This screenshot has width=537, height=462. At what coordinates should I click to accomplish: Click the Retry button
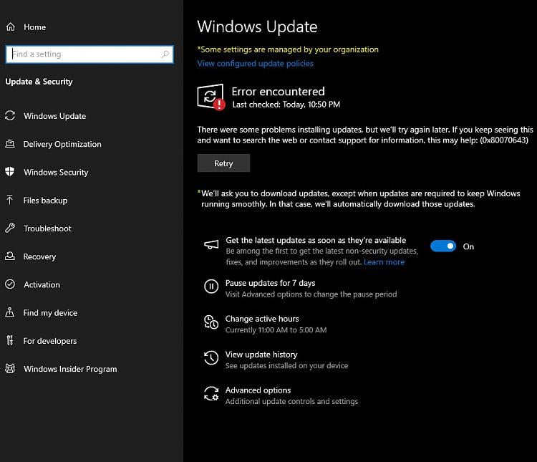coord(223,163)
